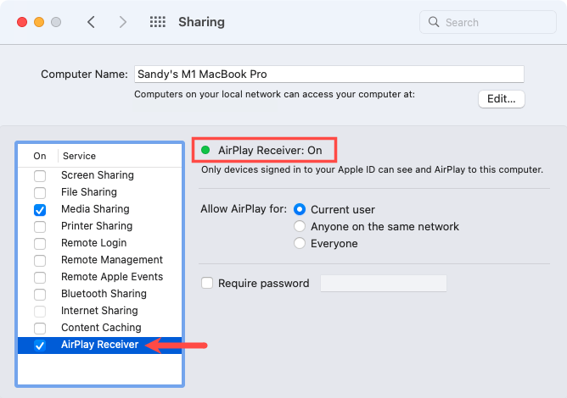Select the Remote Apple Events service row
The width and height of the screenshot is (567, 398).
tap(100, 277)
